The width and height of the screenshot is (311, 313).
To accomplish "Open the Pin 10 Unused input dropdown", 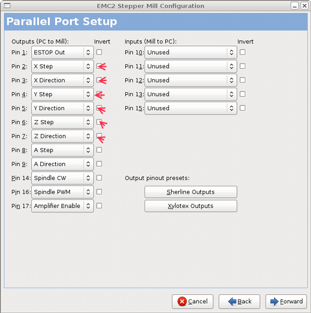I will (x=190, y=52).
